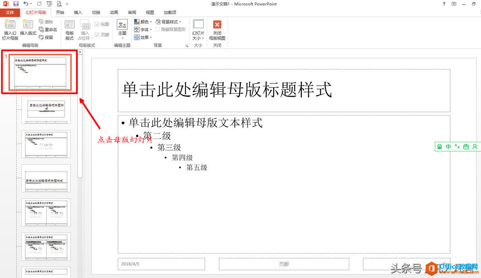Open the 文件 (File) tab
Screen dimensions: 481x278
click(10, 13)
